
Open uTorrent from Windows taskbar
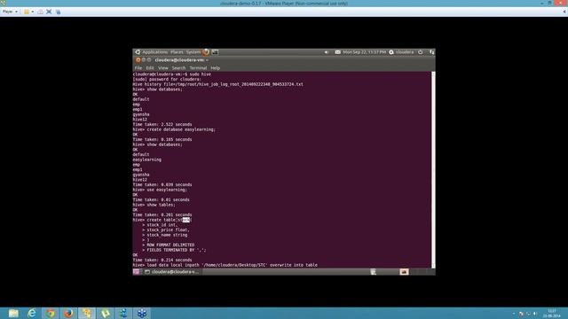(x=106, y=313)
